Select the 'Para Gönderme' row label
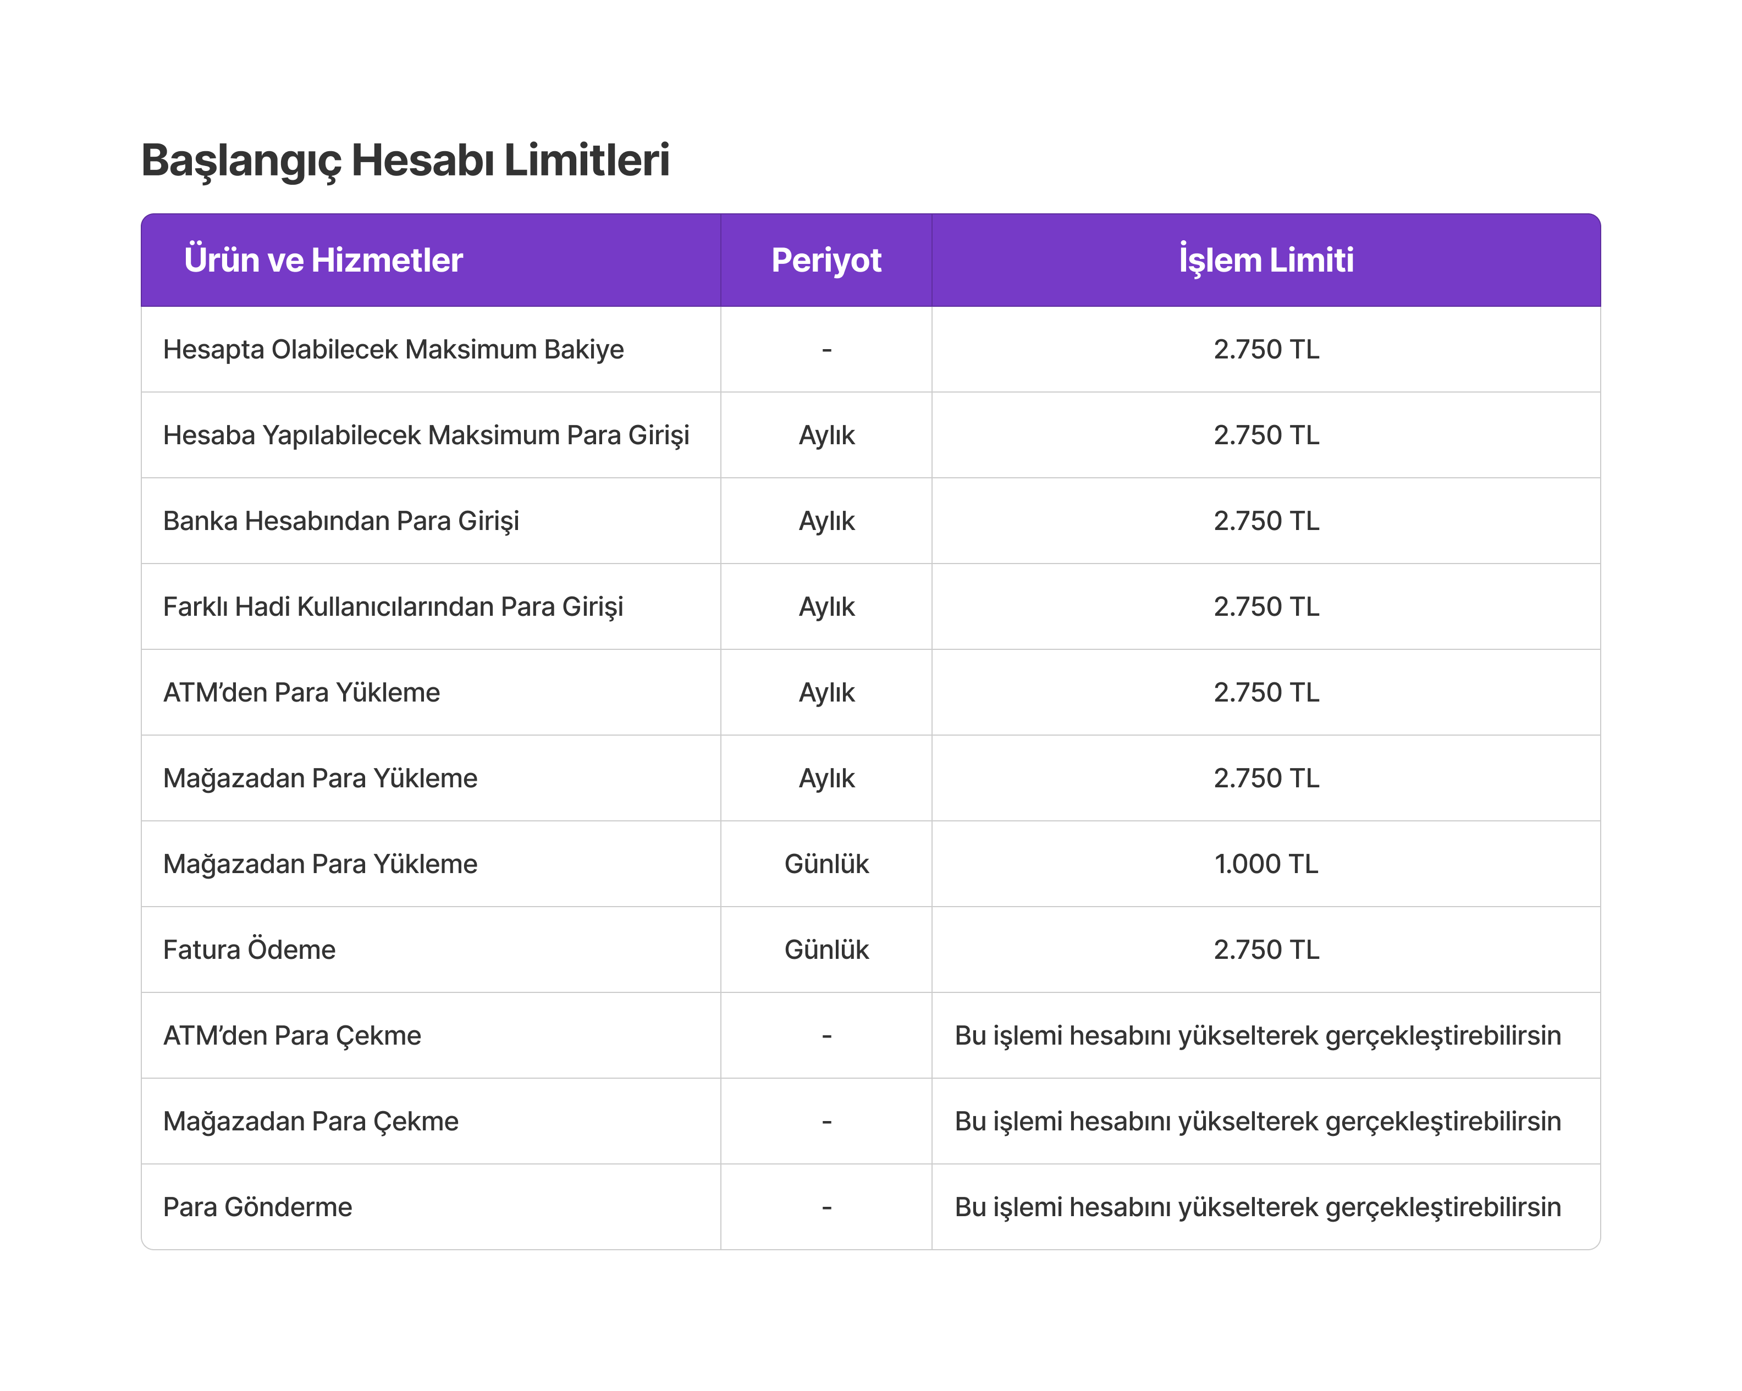 (x=257, y=1207)
